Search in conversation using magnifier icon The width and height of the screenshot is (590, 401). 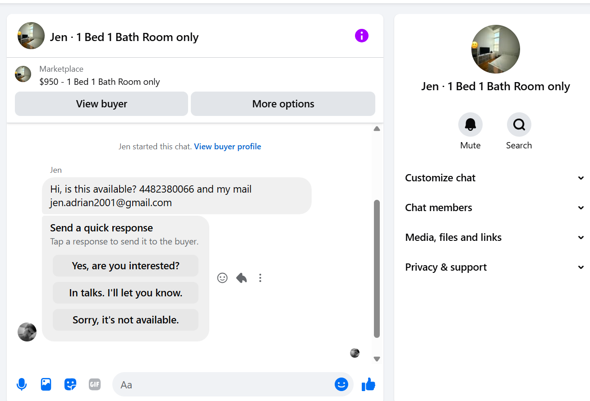(519, 124)
